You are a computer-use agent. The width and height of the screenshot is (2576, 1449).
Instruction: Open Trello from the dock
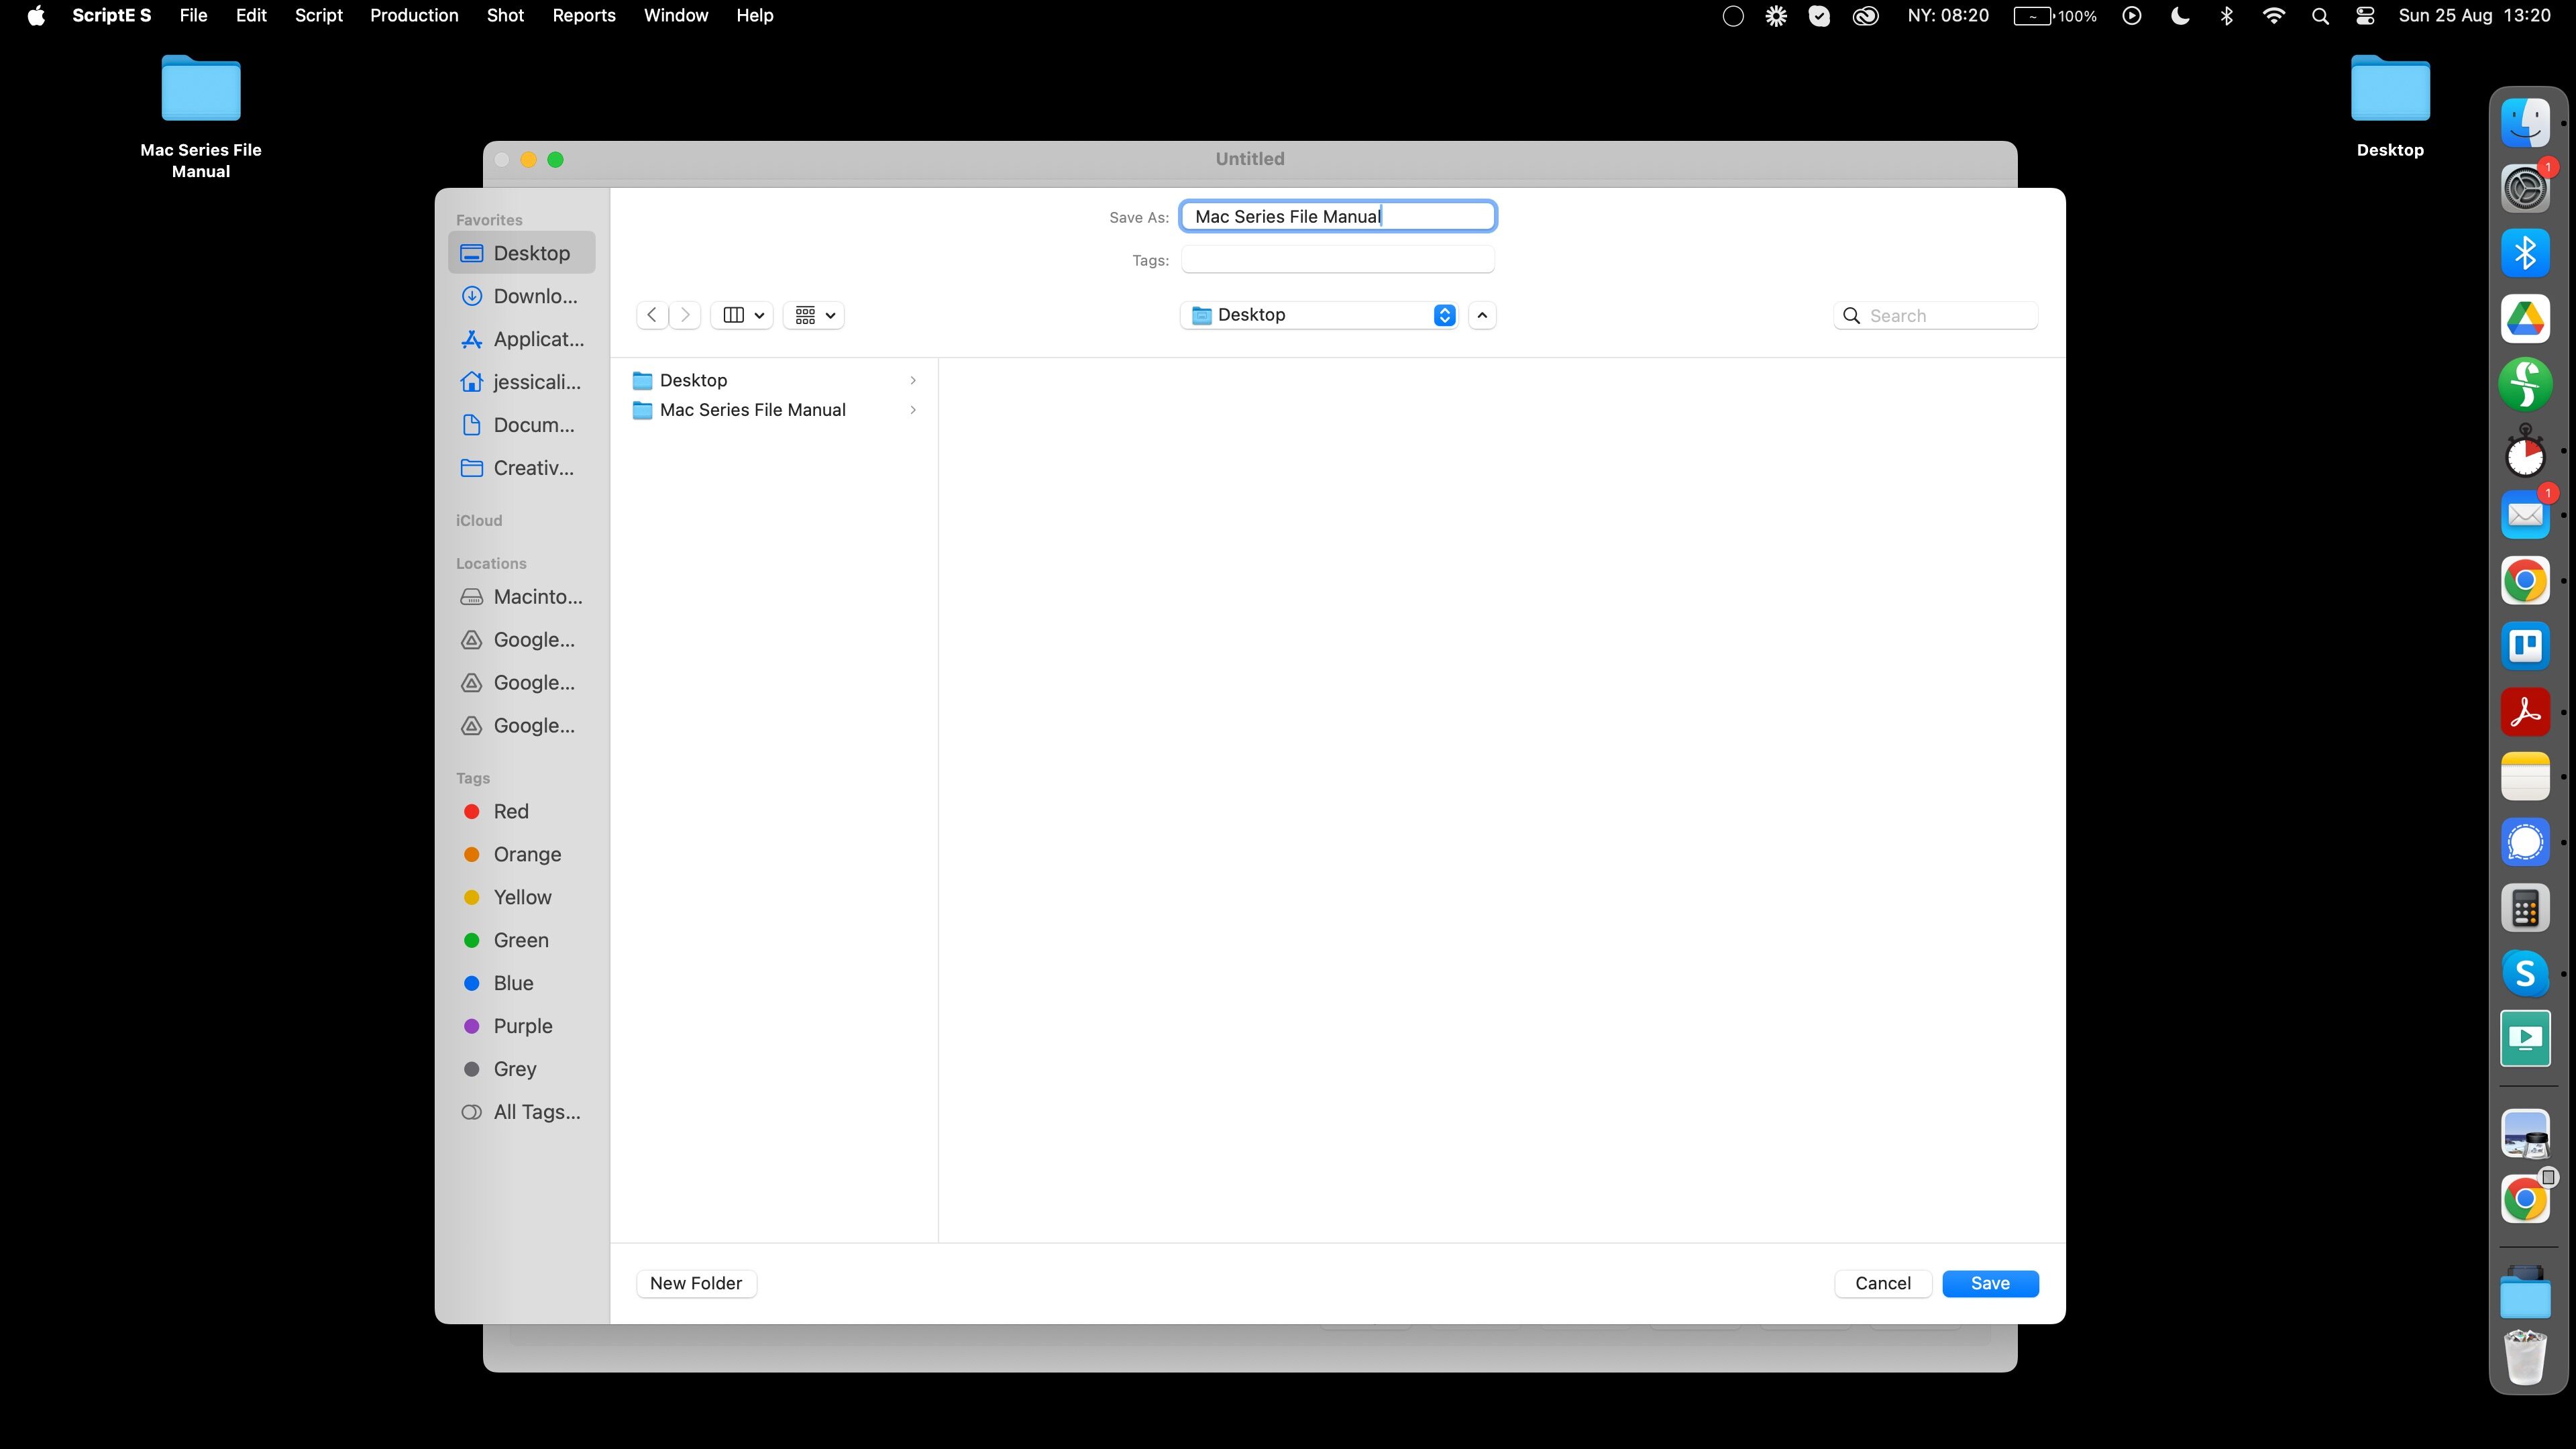(2525, 646)
